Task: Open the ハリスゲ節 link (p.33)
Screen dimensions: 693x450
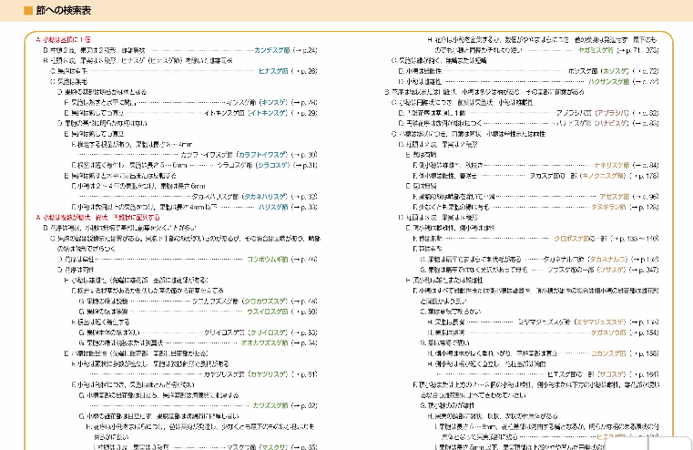Action: pyautogui.click(x=273, y=208)
